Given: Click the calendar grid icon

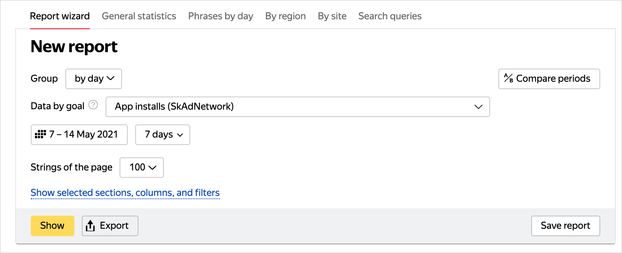Looking at the screenshot, I should pos(40,134).
